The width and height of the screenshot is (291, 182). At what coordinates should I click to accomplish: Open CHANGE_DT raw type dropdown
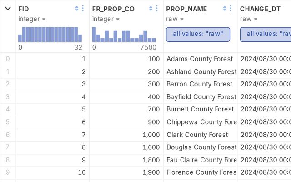point(248,19)
